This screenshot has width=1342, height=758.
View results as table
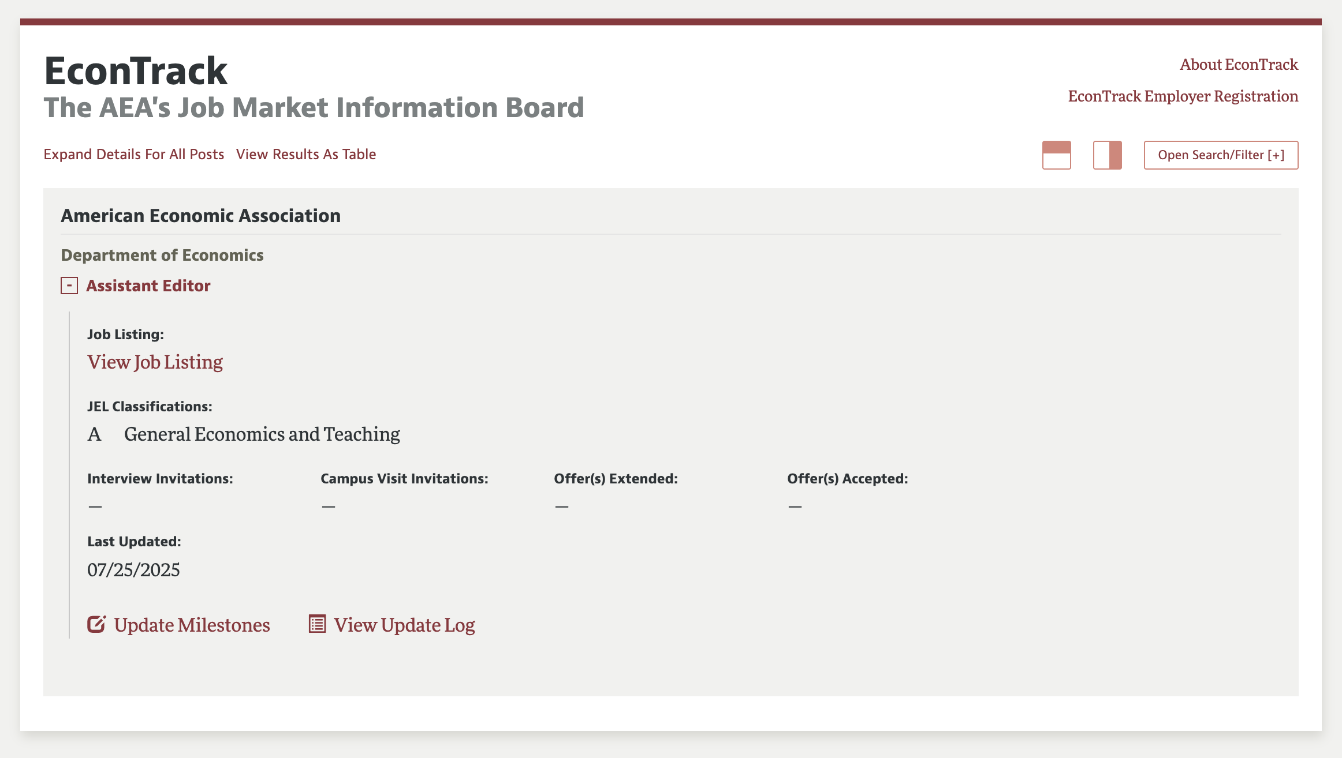[x=306, y=154]
